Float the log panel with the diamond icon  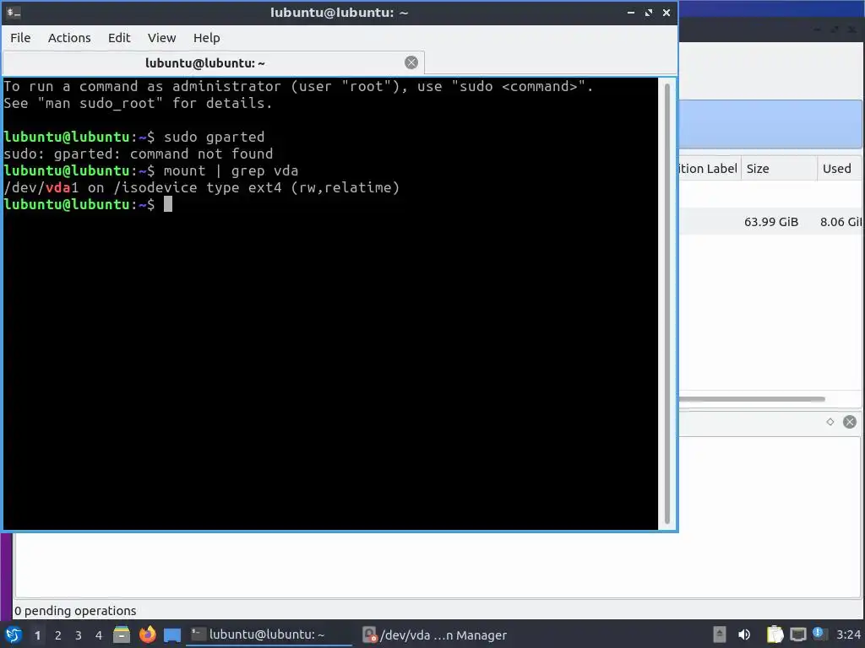830,422
